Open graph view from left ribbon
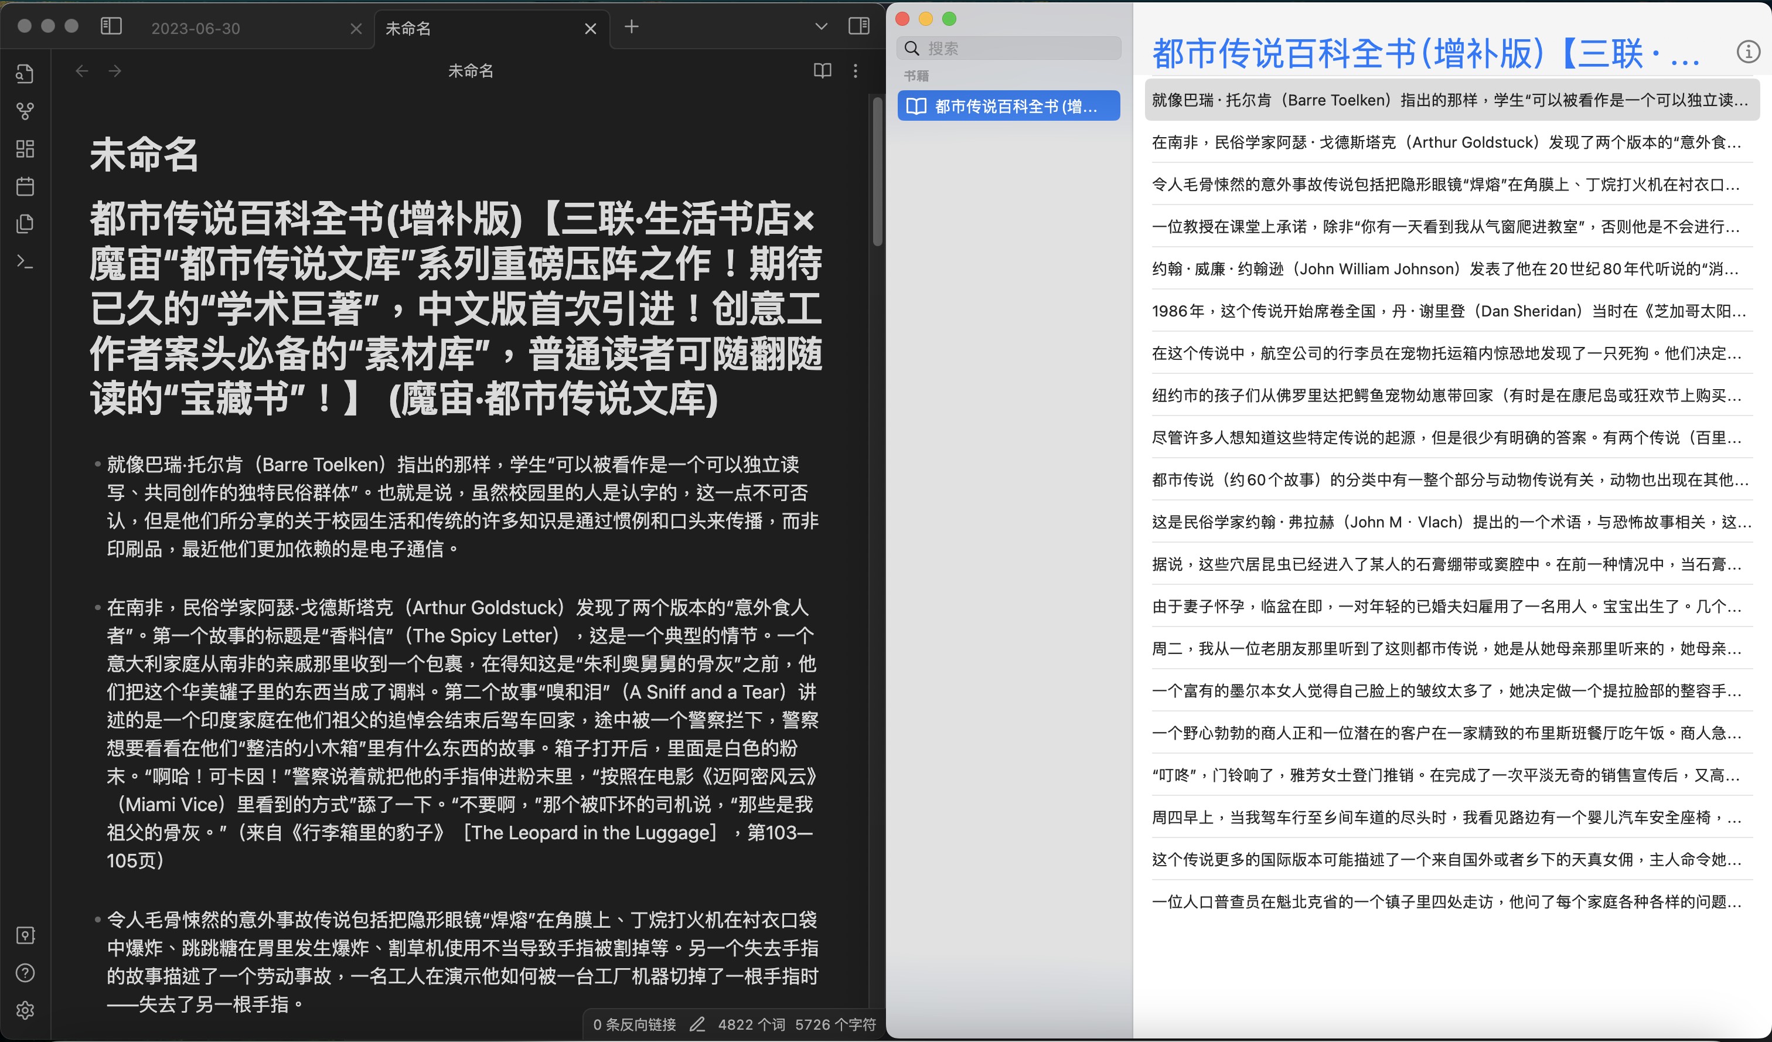 pos(25,111)
